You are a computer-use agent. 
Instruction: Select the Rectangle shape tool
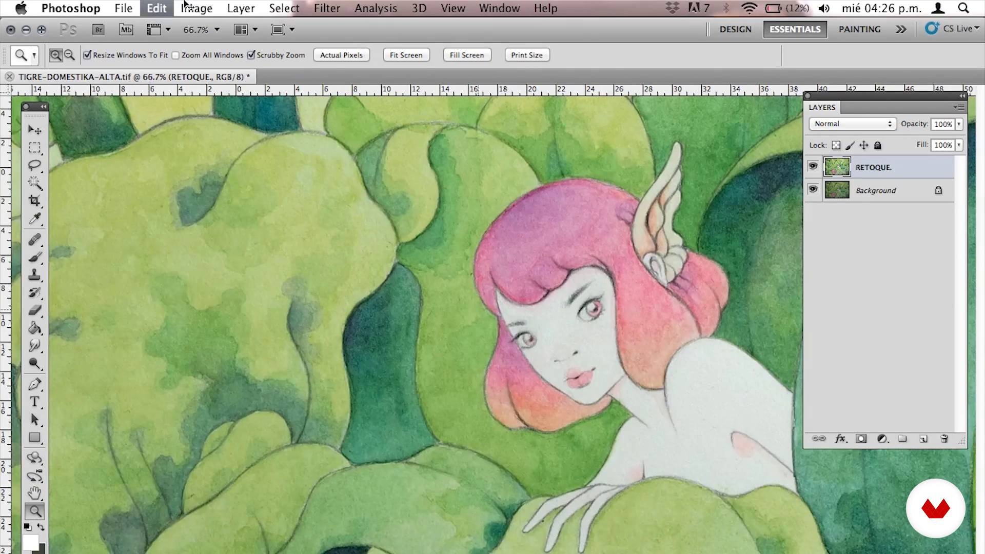pyautogui.click(x=34, y=438)
